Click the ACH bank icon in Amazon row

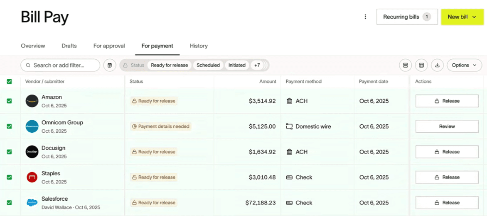click(x=290, y=101)
